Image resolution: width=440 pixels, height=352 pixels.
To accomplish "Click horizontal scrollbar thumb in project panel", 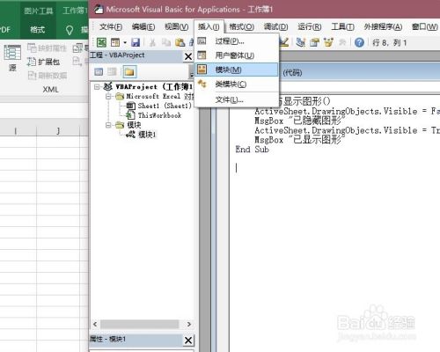I will [x=140, y=324].
